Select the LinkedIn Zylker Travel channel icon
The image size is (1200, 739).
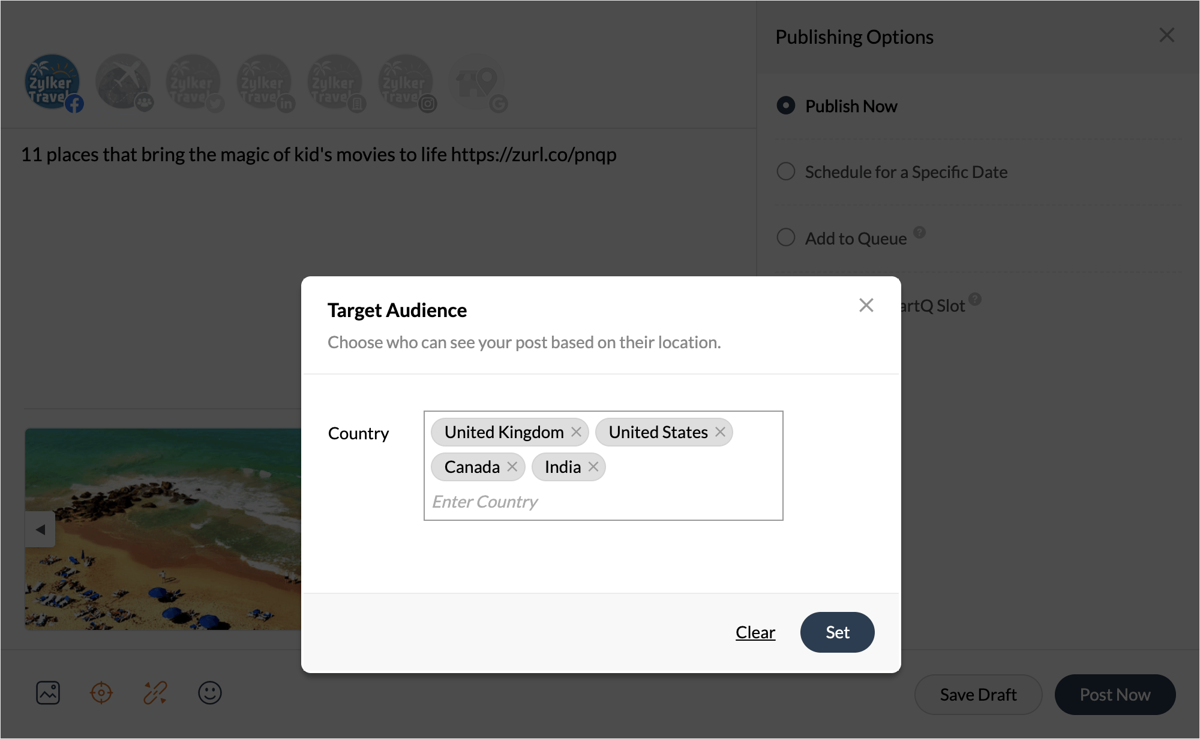point(264,82)
